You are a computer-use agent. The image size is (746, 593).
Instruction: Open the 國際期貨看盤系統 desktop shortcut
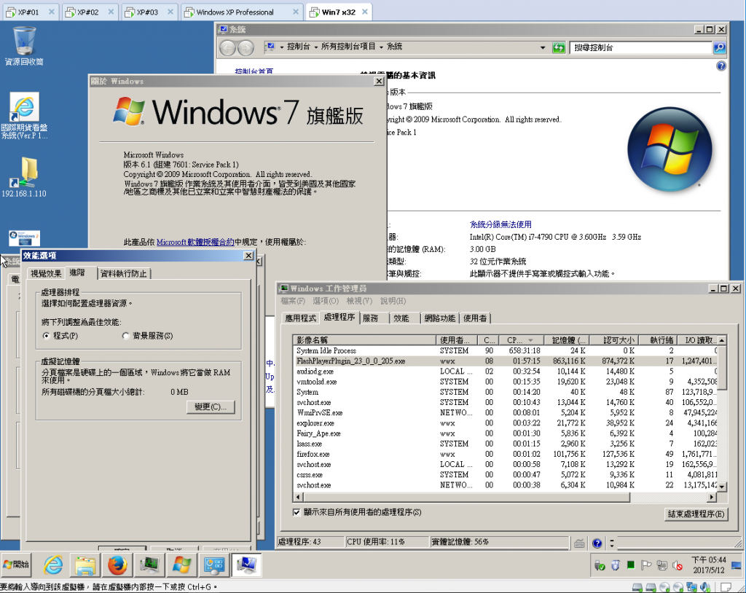coord(24,116)
